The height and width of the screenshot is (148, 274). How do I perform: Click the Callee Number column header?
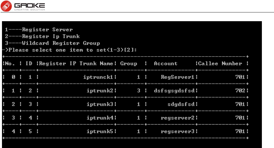coord(220,63)
